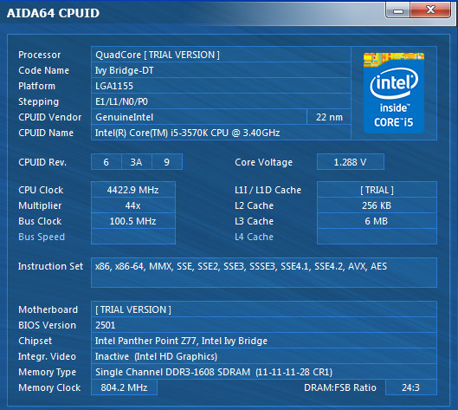This screenshot has width=458, height=410.
Task: Click the Processor QuadCore field
Action: pos(221,55)
